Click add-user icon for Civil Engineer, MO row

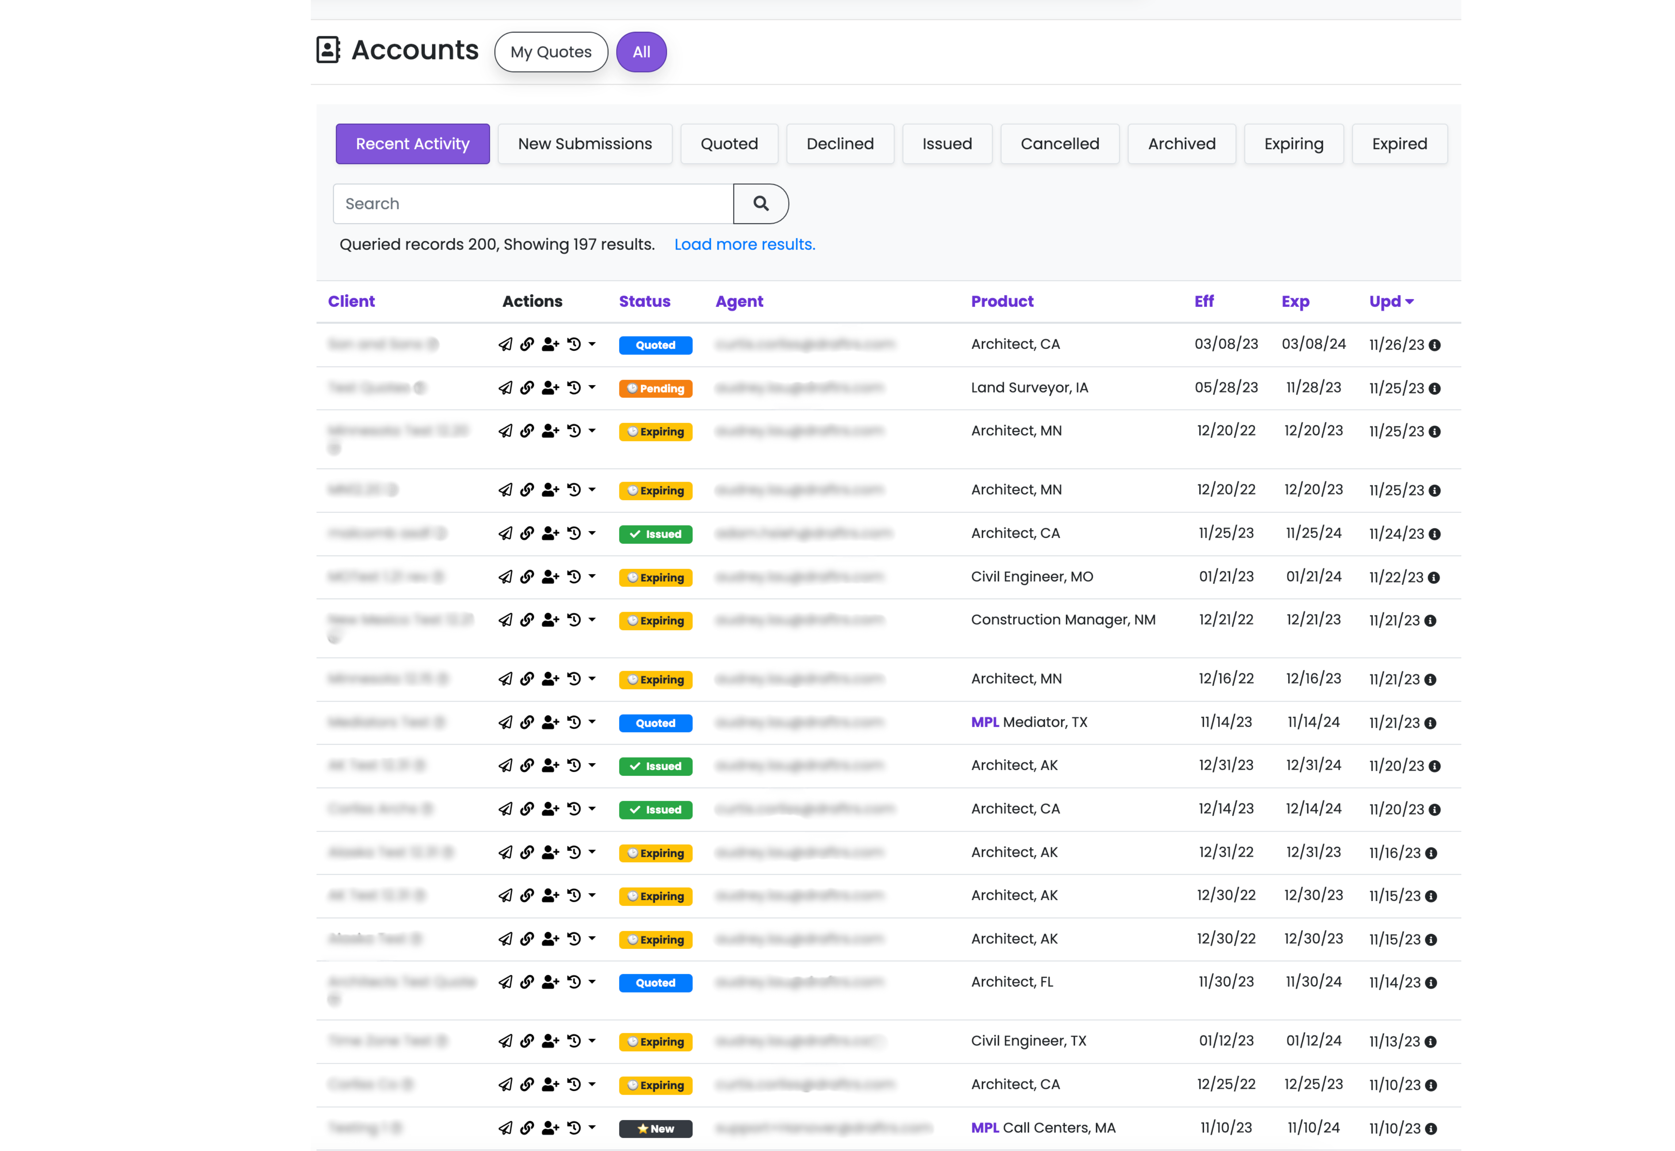pos(550,577)
